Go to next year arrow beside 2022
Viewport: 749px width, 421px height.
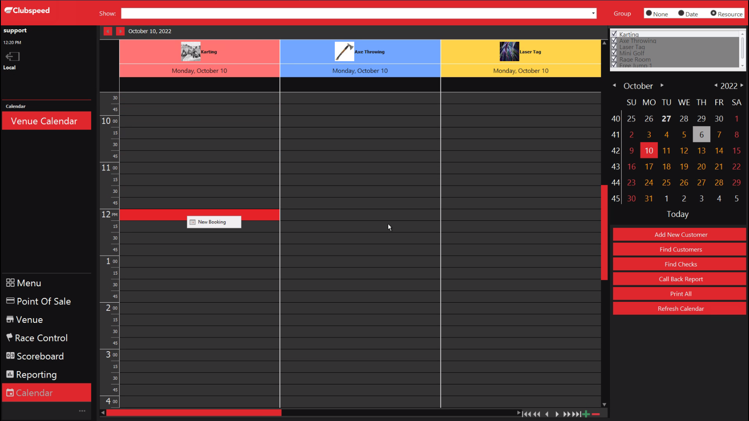(742, 85)
